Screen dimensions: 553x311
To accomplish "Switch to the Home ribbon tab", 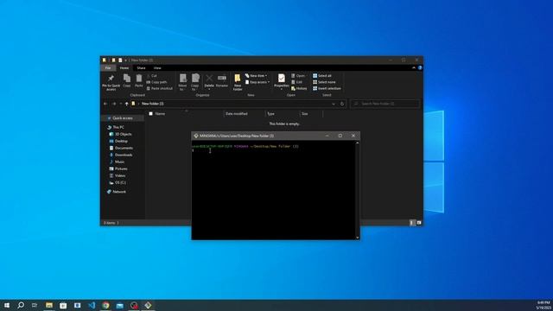I will tap(124, 67).
